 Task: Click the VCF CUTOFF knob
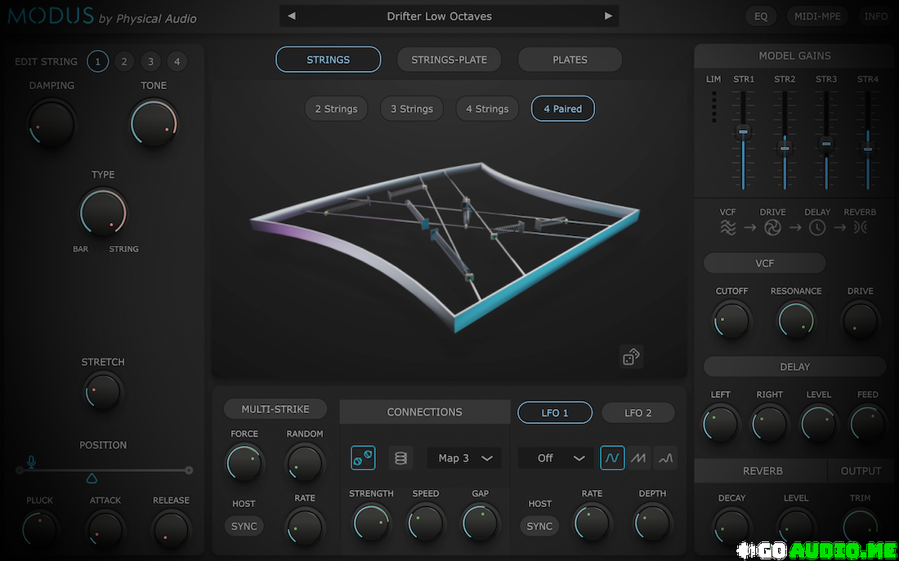click(x=731, y=320)
